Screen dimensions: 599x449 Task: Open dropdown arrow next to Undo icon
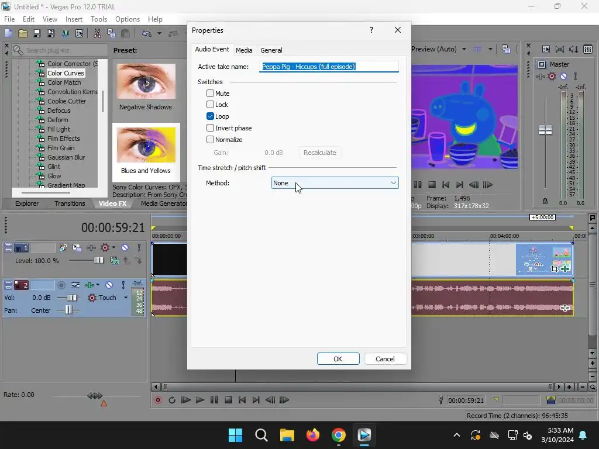coord(159,33)
